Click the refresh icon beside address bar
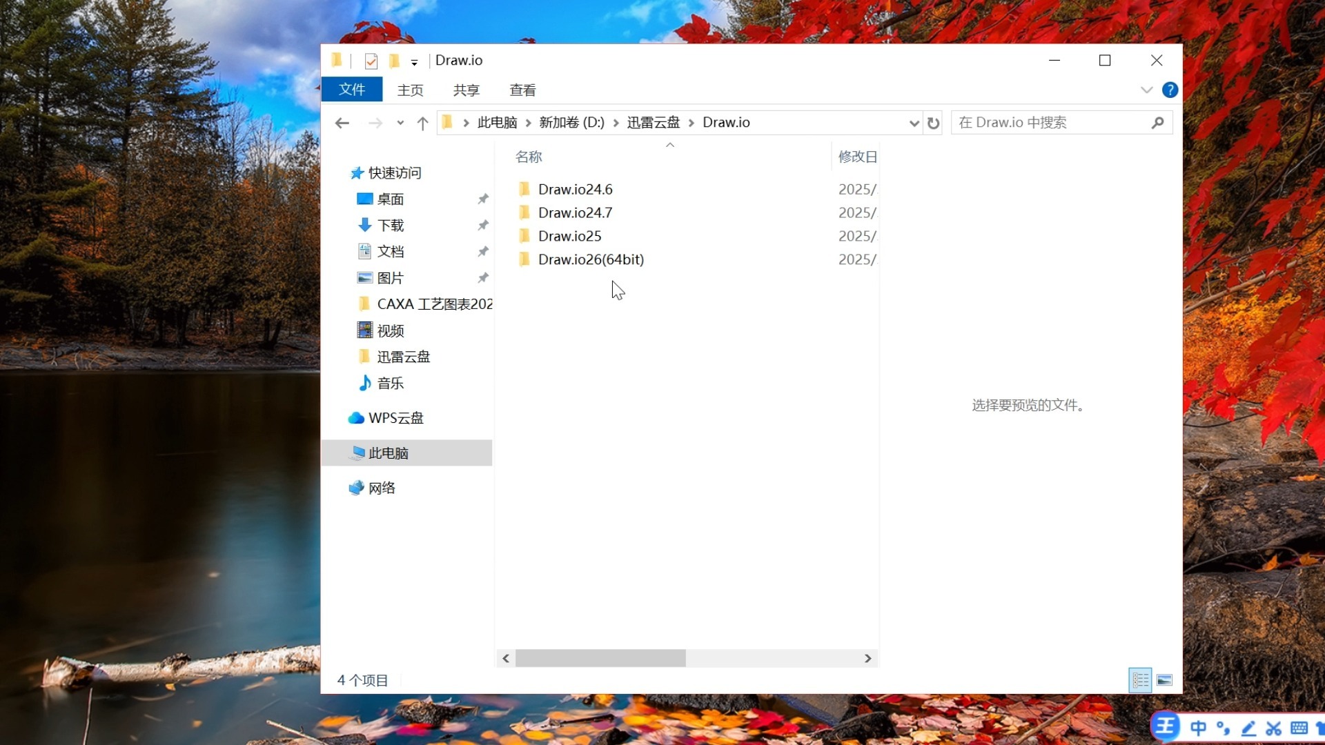 [x=933, y=123]
